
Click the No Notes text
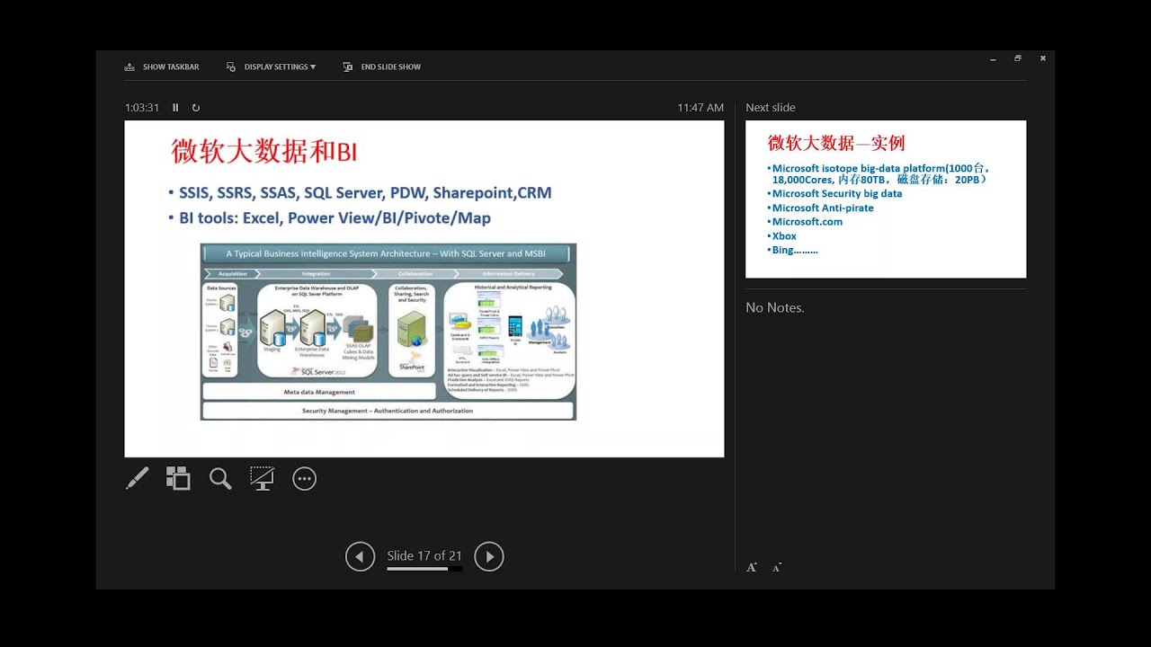coord(775,307)
